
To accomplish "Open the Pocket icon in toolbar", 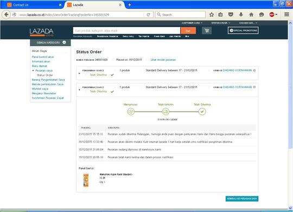I will click(x=231, y=15).
